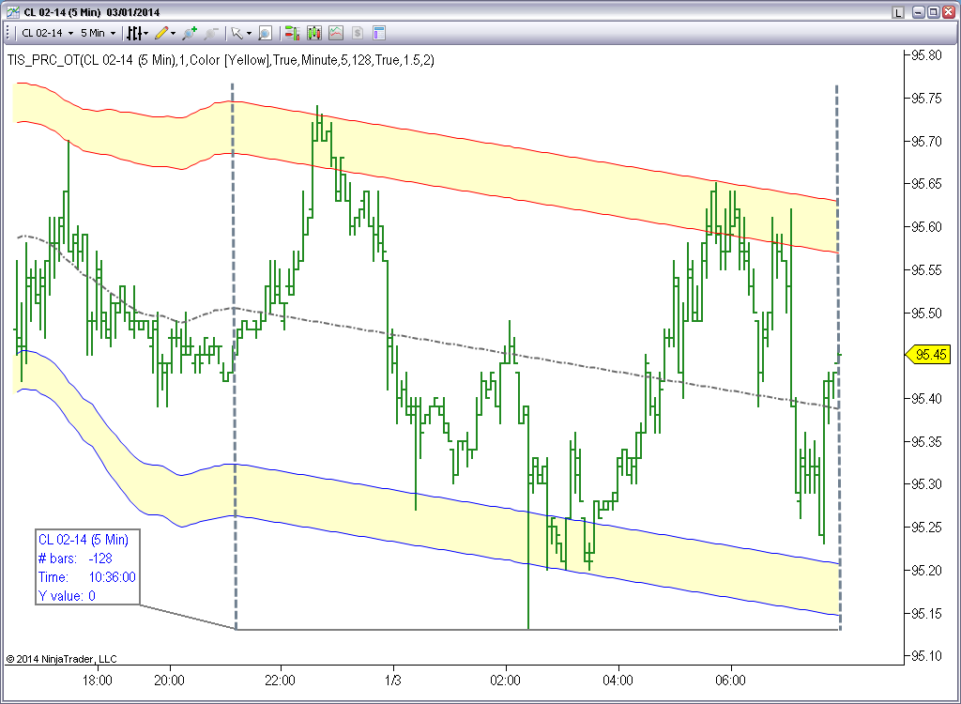Open chart properties via the panel icon

(378, 33)
